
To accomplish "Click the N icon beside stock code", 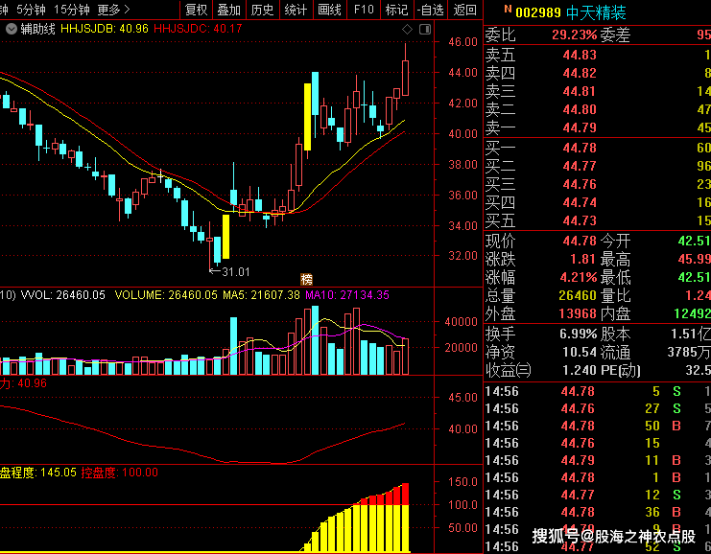I will [508, 11].
